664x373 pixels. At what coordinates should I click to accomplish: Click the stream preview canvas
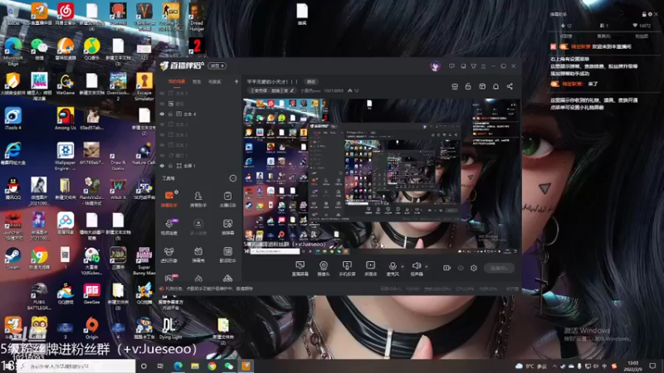(381, 176)
